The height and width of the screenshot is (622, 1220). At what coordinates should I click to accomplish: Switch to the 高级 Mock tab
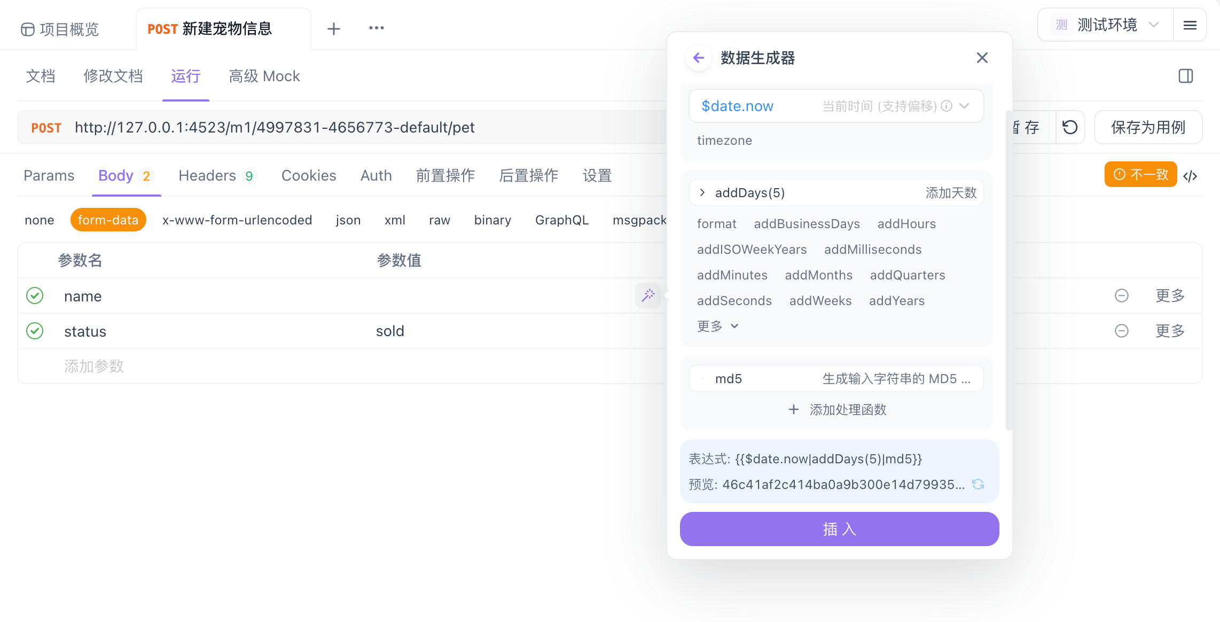click(x=264, y=76)
